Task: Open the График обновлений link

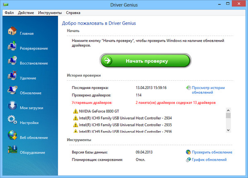Action: tap(209, 160)
